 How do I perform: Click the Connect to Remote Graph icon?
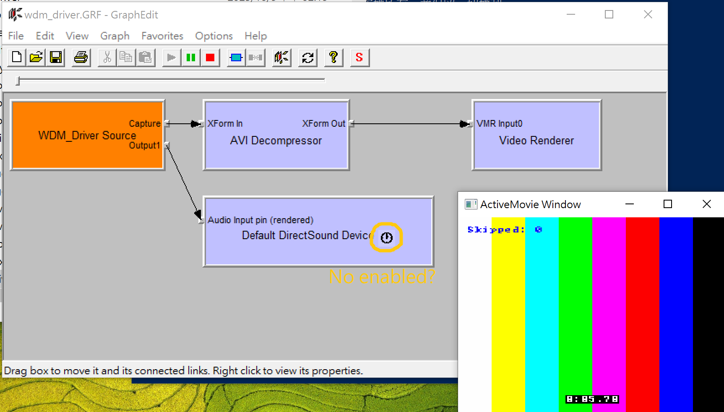282,57
